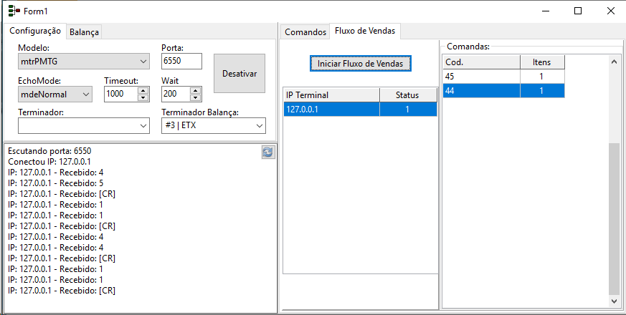Click the Comandas scrollbar down arrow
This screenshot has height=315, width=626.
coord(614,301)
